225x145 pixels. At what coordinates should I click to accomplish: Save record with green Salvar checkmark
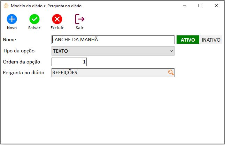(34, 19)
